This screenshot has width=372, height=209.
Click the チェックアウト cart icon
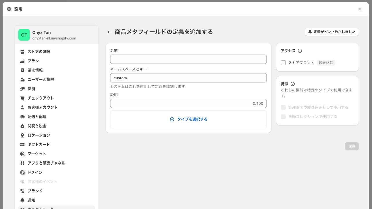22,98
